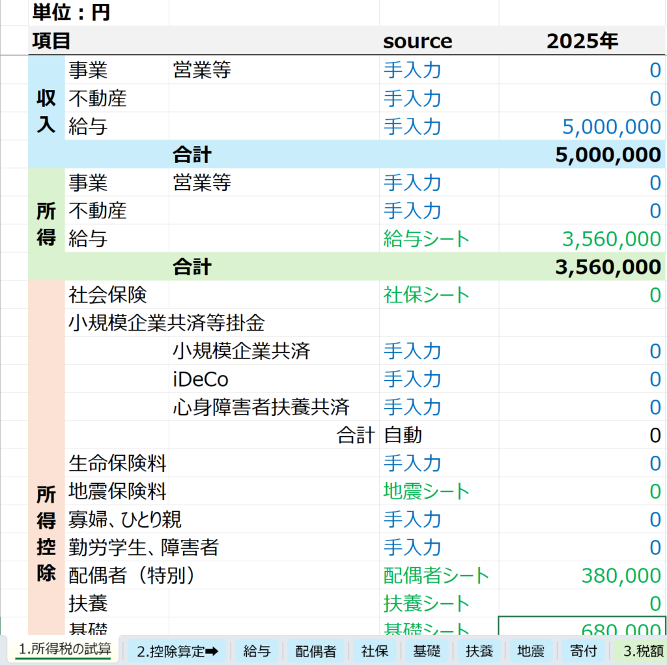
Task: Select the salary income cell showing 5,000,000
Action: click(582, 126)
